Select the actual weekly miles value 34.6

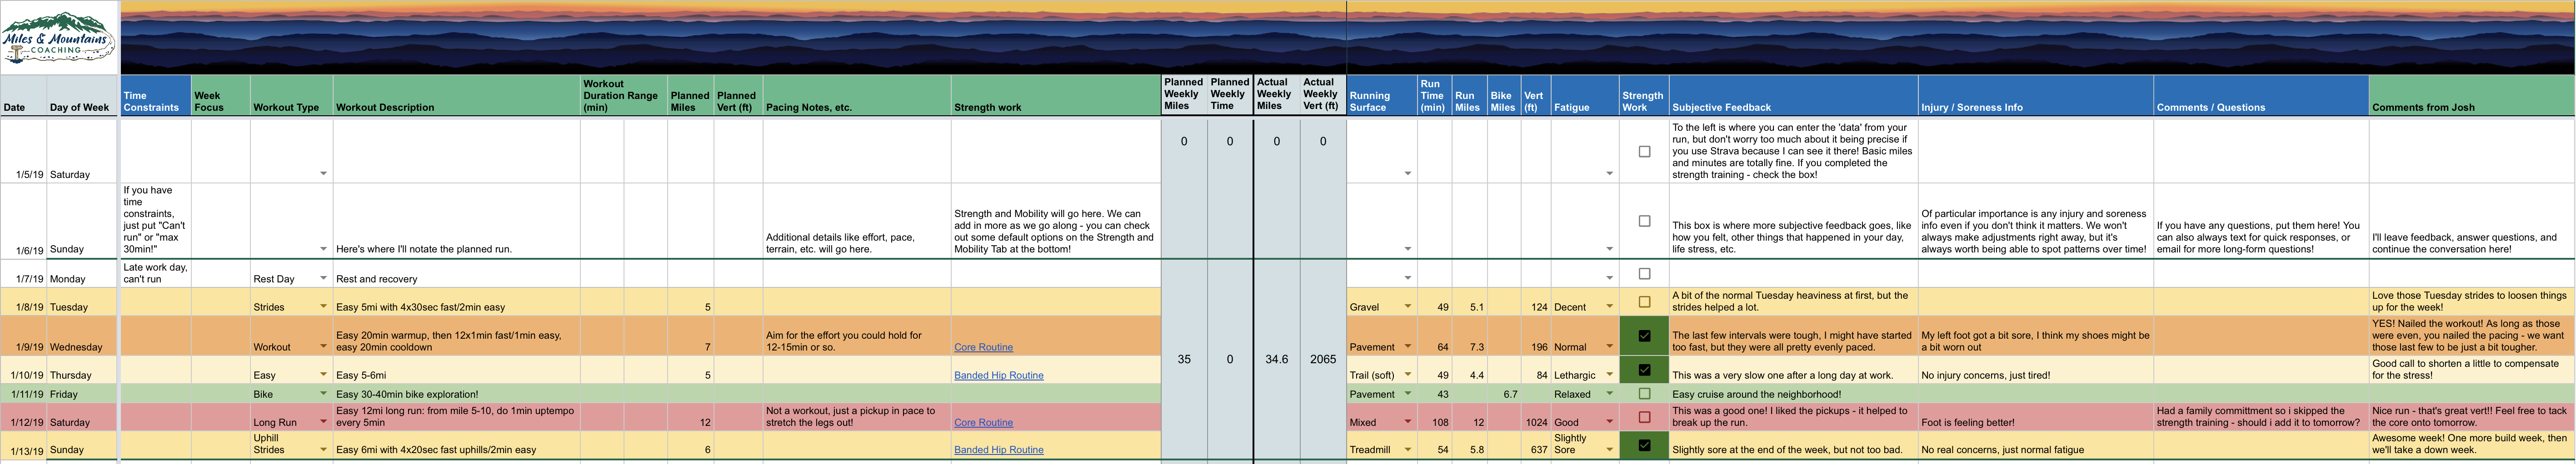coord(1276,359)
